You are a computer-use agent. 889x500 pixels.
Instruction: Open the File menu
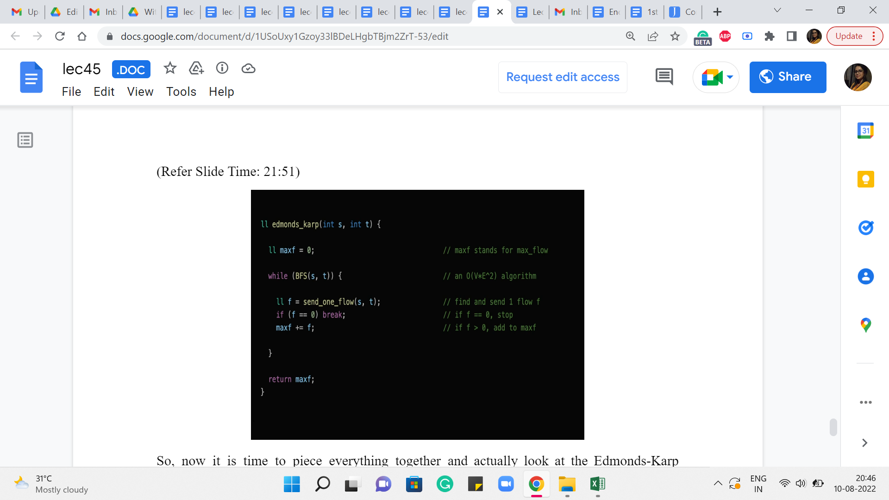(x=71, y=92)
